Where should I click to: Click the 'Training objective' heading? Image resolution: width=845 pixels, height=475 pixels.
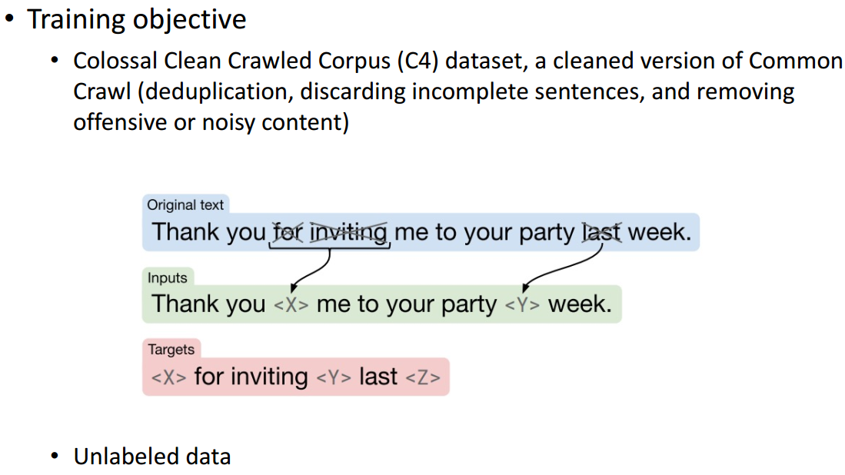point(137,19)
